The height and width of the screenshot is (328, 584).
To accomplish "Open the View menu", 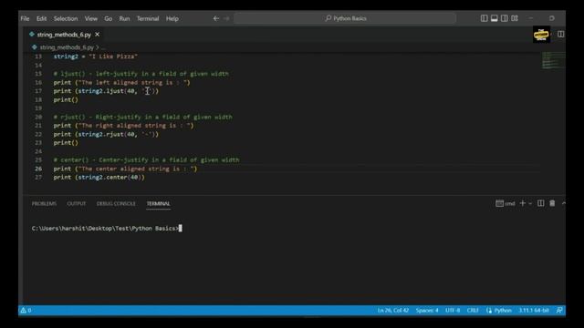I will point(91,18).
